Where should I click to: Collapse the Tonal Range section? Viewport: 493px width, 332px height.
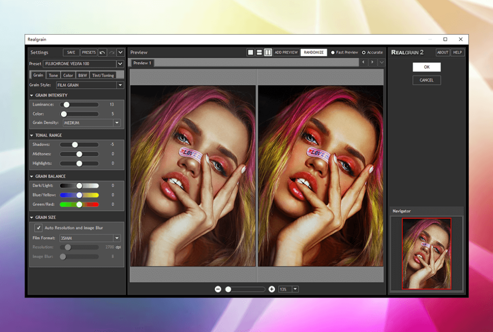31,135
